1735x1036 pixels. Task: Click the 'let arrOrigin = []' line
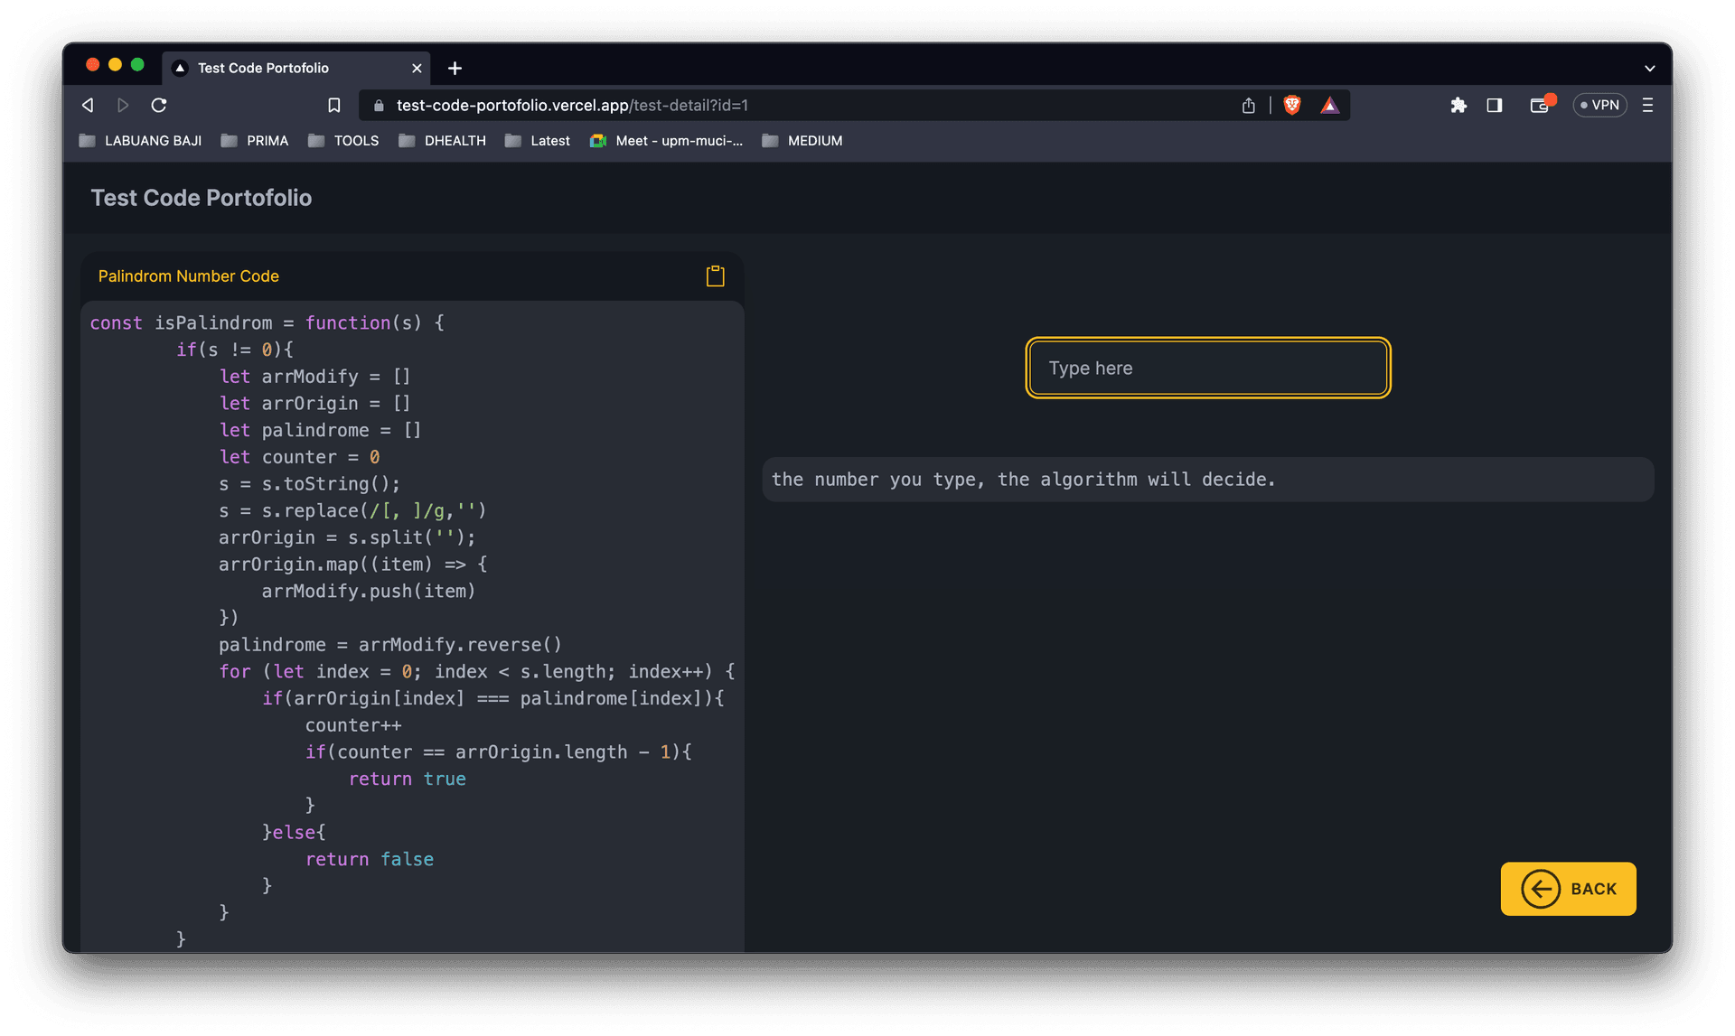(x=314, y=404)
